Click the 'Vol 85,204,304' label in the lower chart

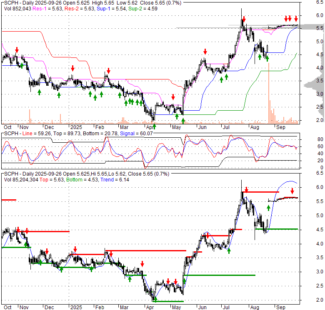(x=21, y=180)
